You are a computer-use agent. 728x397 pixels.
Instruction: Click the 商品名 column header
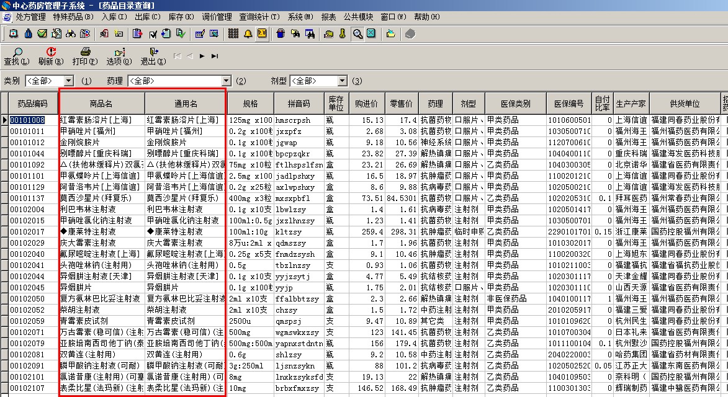pos(101,104)
